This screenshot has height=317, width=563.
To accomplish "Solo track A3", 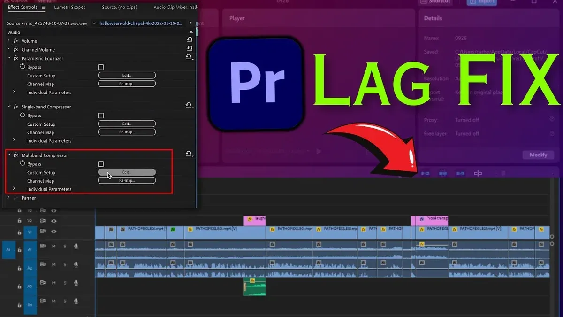I will coord(65,283).
